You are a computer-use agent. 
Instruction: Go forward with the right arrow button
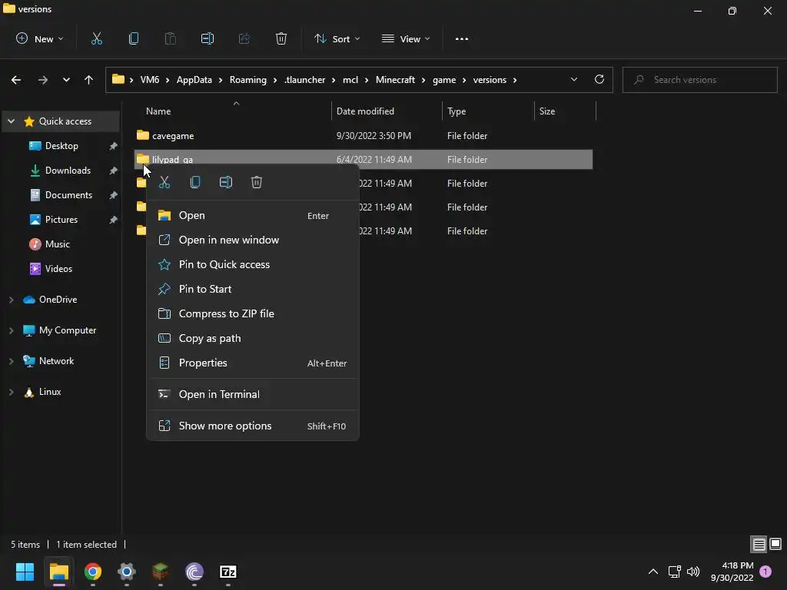[x=43, y=80]
